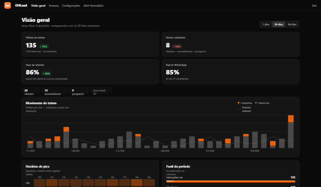Switch period to 90 dias

(292, 24)
